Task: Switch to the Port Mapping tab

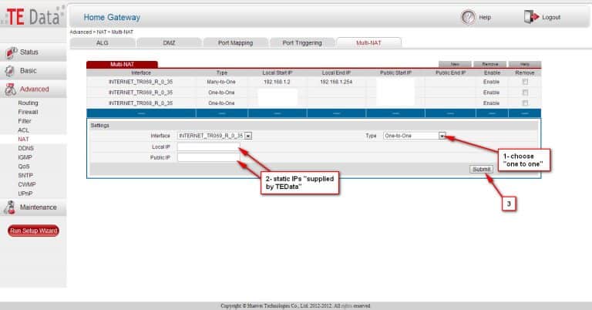Action: click(236, 42)
